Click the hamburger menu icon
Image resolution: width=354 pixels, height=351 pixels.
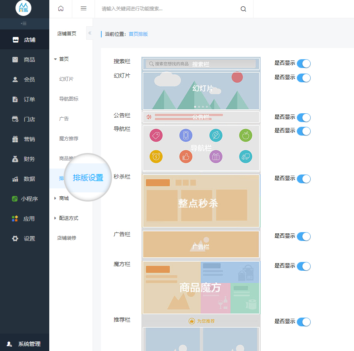point(83,8)
